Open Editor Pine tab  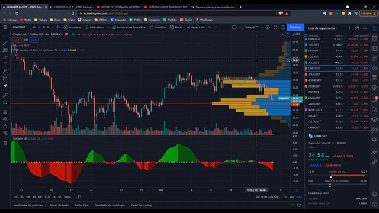click(x=82, y=205)
